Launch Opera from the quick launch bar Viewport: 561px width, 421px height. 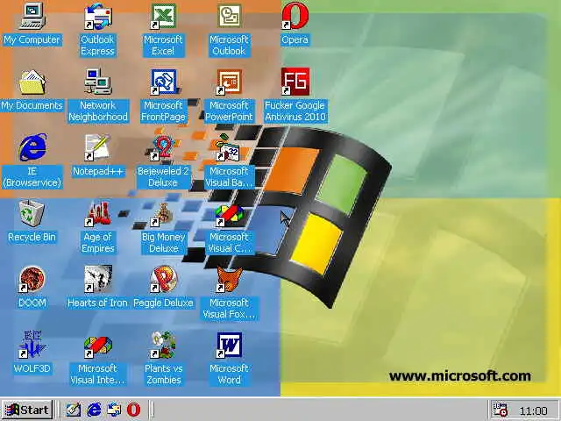[134, 410]
